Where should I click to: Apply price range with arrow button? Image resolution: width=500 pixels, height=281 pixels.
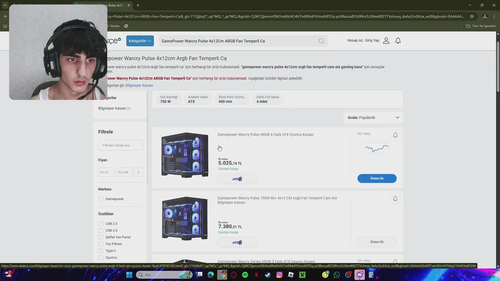[x=138, y=172]
